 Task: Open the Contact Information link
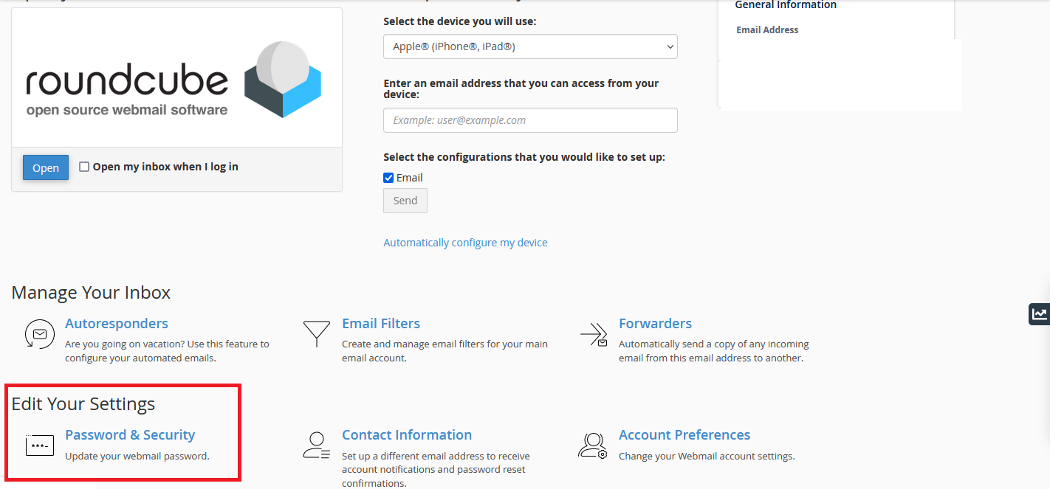pyautogui.click(x=406, y=434)
